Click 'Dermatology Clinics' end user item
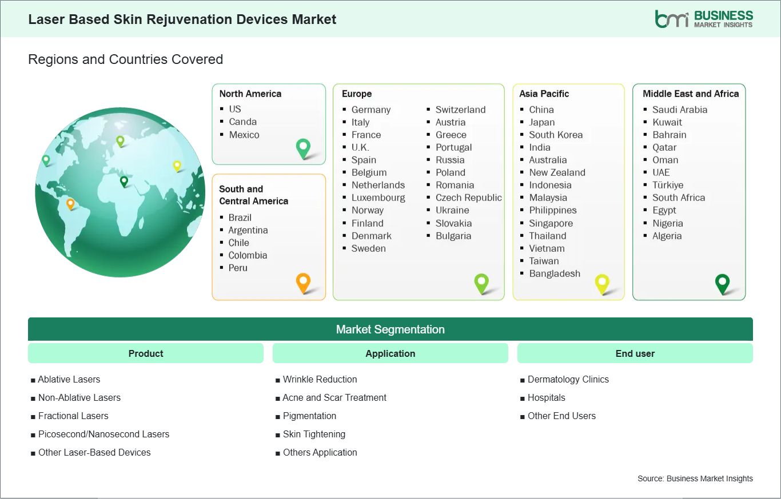The width and height of the screenshot is (781, 499). click(x=568, y=379)
